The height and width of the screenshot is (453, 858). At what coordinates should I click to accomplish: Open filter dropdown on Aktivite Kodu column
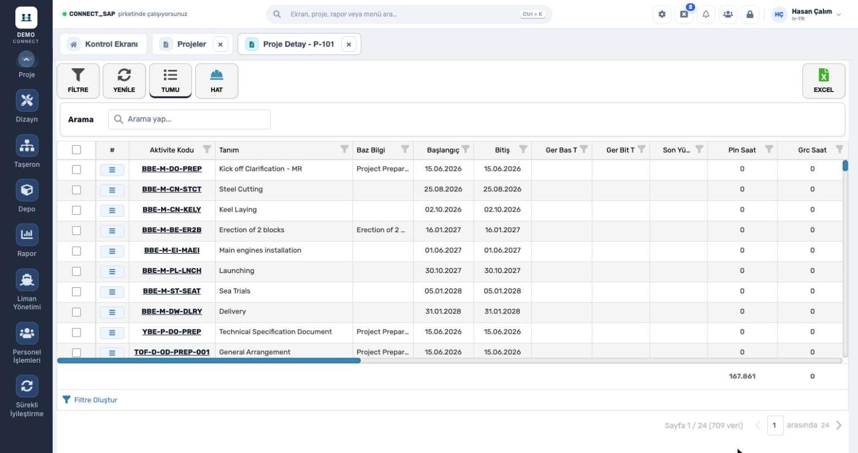[x=207, y=149]
